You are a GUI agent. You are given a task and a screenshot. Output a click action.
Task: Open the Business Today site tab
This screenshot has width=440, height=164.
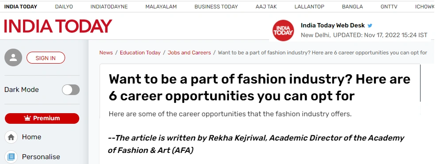pyautogui.click(x=216, y=7)
